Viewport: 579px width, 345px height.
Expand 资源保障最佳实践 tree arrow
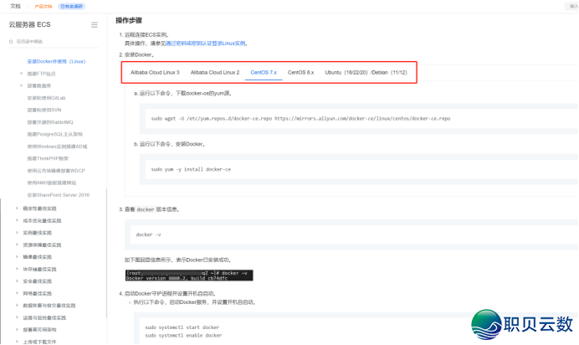[17, 245]
